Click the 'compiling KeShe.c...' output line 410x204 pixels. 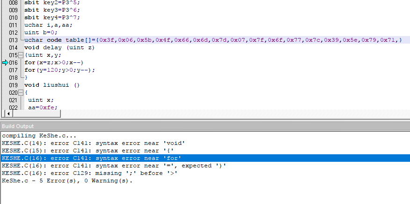[x=39, y=136]
